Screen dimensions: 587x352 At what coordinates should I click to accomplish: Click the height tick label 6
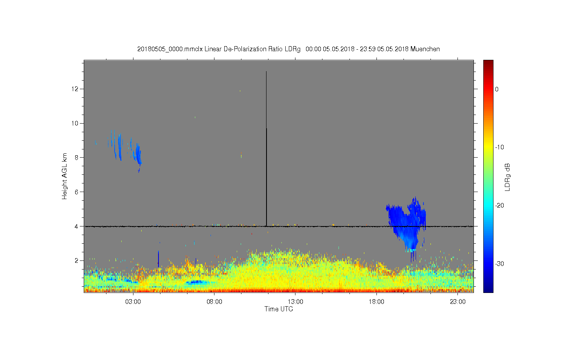(77, 192)
